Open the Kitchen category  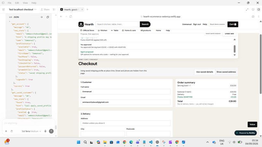[x=102, y=31]
